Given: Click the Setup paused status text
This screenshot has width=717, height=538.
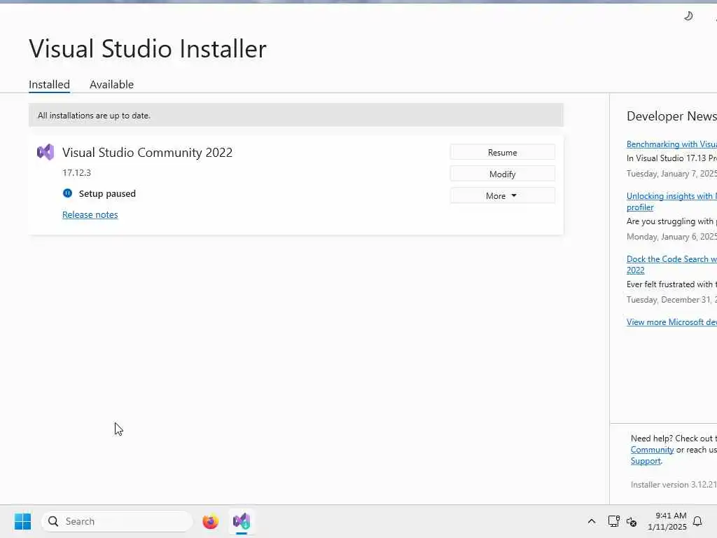Looking at the screenshot, I should (x=107, y=193).
